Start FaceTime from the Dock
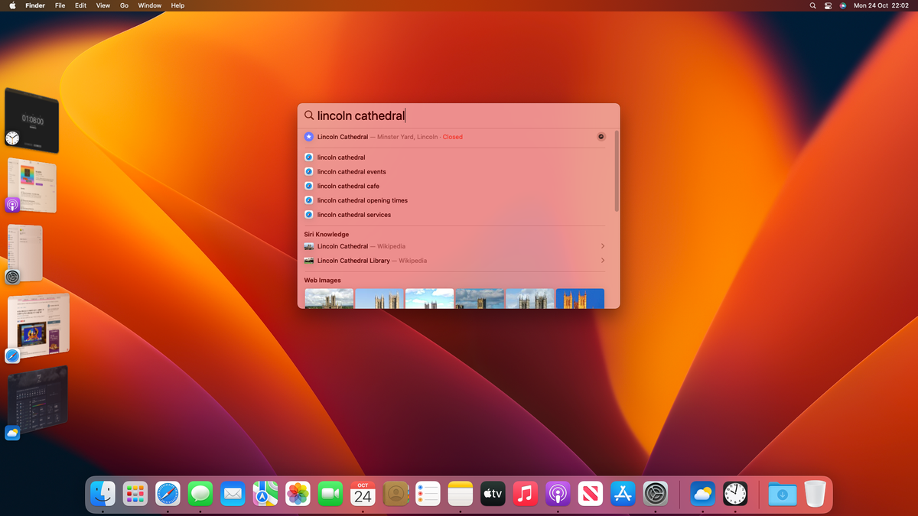918x516 pixels. click(330, 494)
